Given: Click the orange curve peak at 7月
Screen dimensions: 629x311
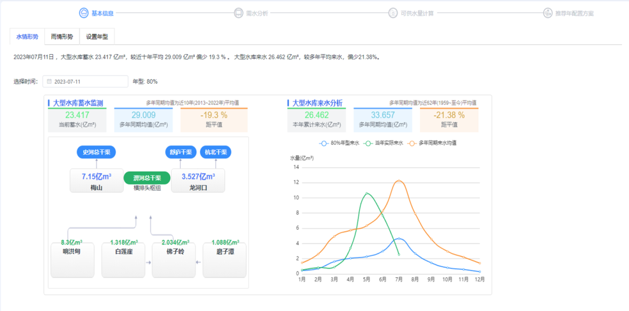Looking at the screenshot, I should pyautogui.click(x=399, y=181).
